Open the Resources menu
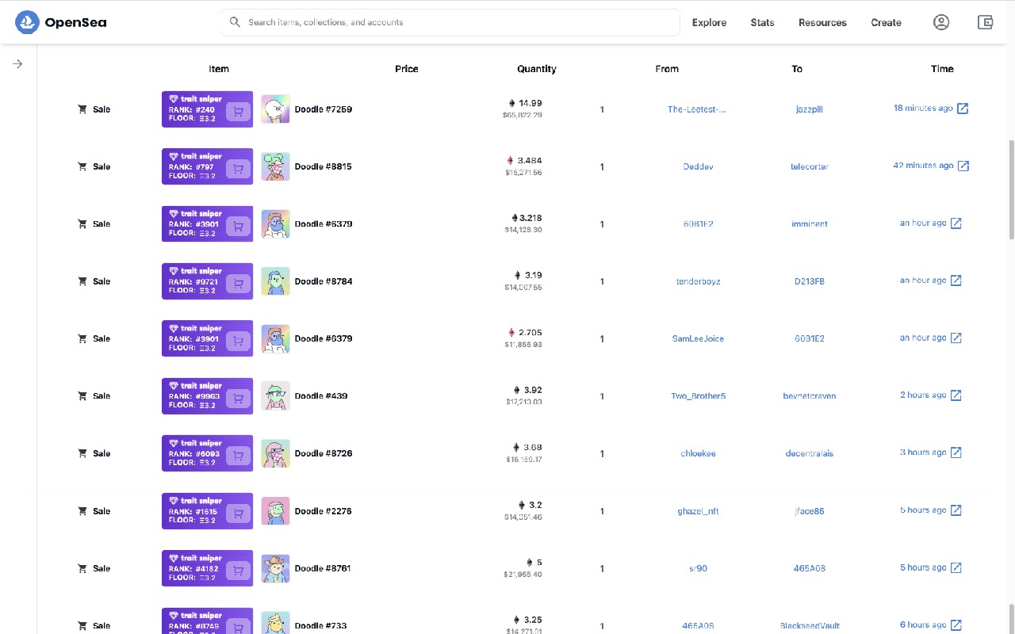The height and width of the screenshot is (634, 1015). (x=822, y=22)
